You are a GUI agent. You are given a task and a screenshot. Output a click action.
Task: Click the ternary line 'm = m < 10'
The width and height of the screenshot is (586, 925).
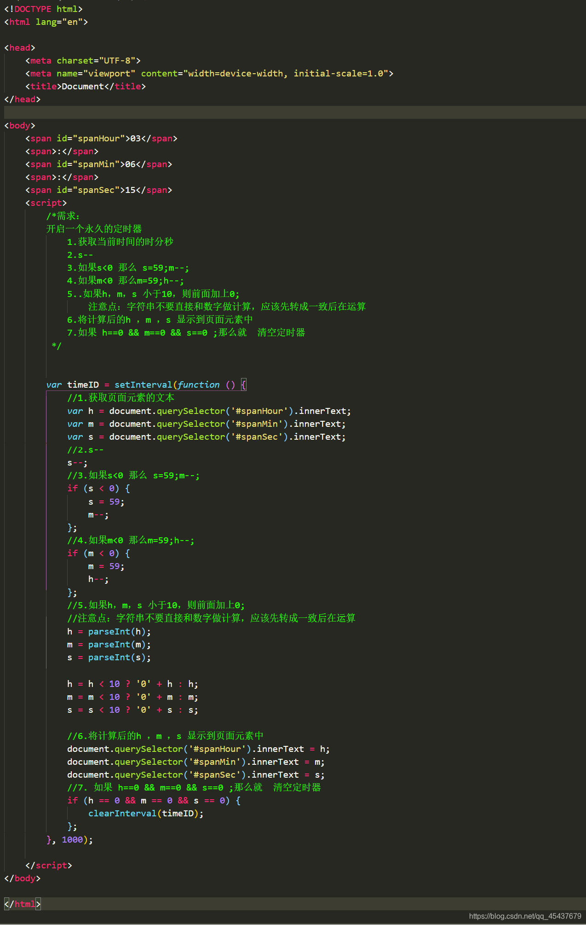point(133,697)
